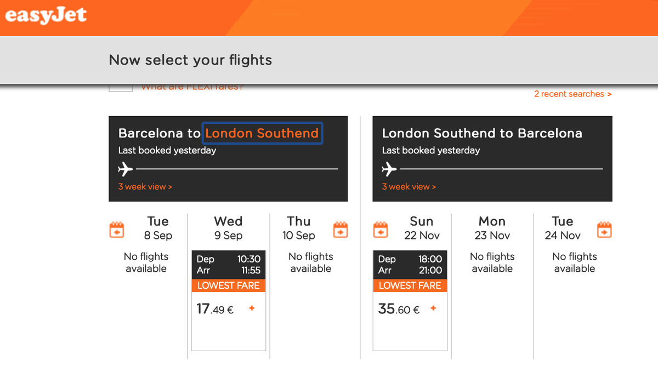Select the Wed 9 Sep date column

[x=228, y=228]
